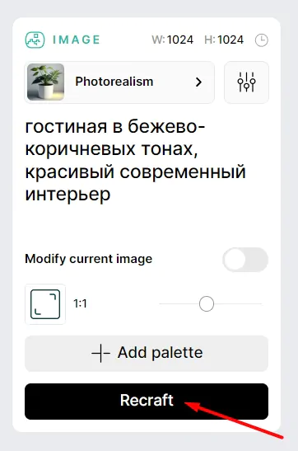The height and width of the screenshot is (451, 298).
Task: Select the plant pot style thumbnail
Action: click(45, 82)
